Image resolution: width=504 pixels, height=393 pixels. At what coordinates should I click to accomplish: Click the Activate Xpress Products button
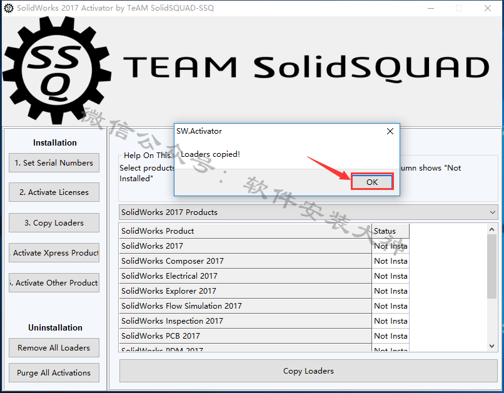54,252
